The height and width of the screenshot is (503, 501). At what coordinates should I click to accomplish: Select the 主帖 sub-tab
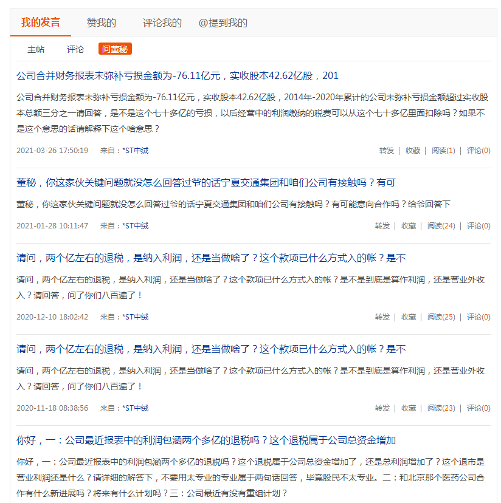point(36,49)
